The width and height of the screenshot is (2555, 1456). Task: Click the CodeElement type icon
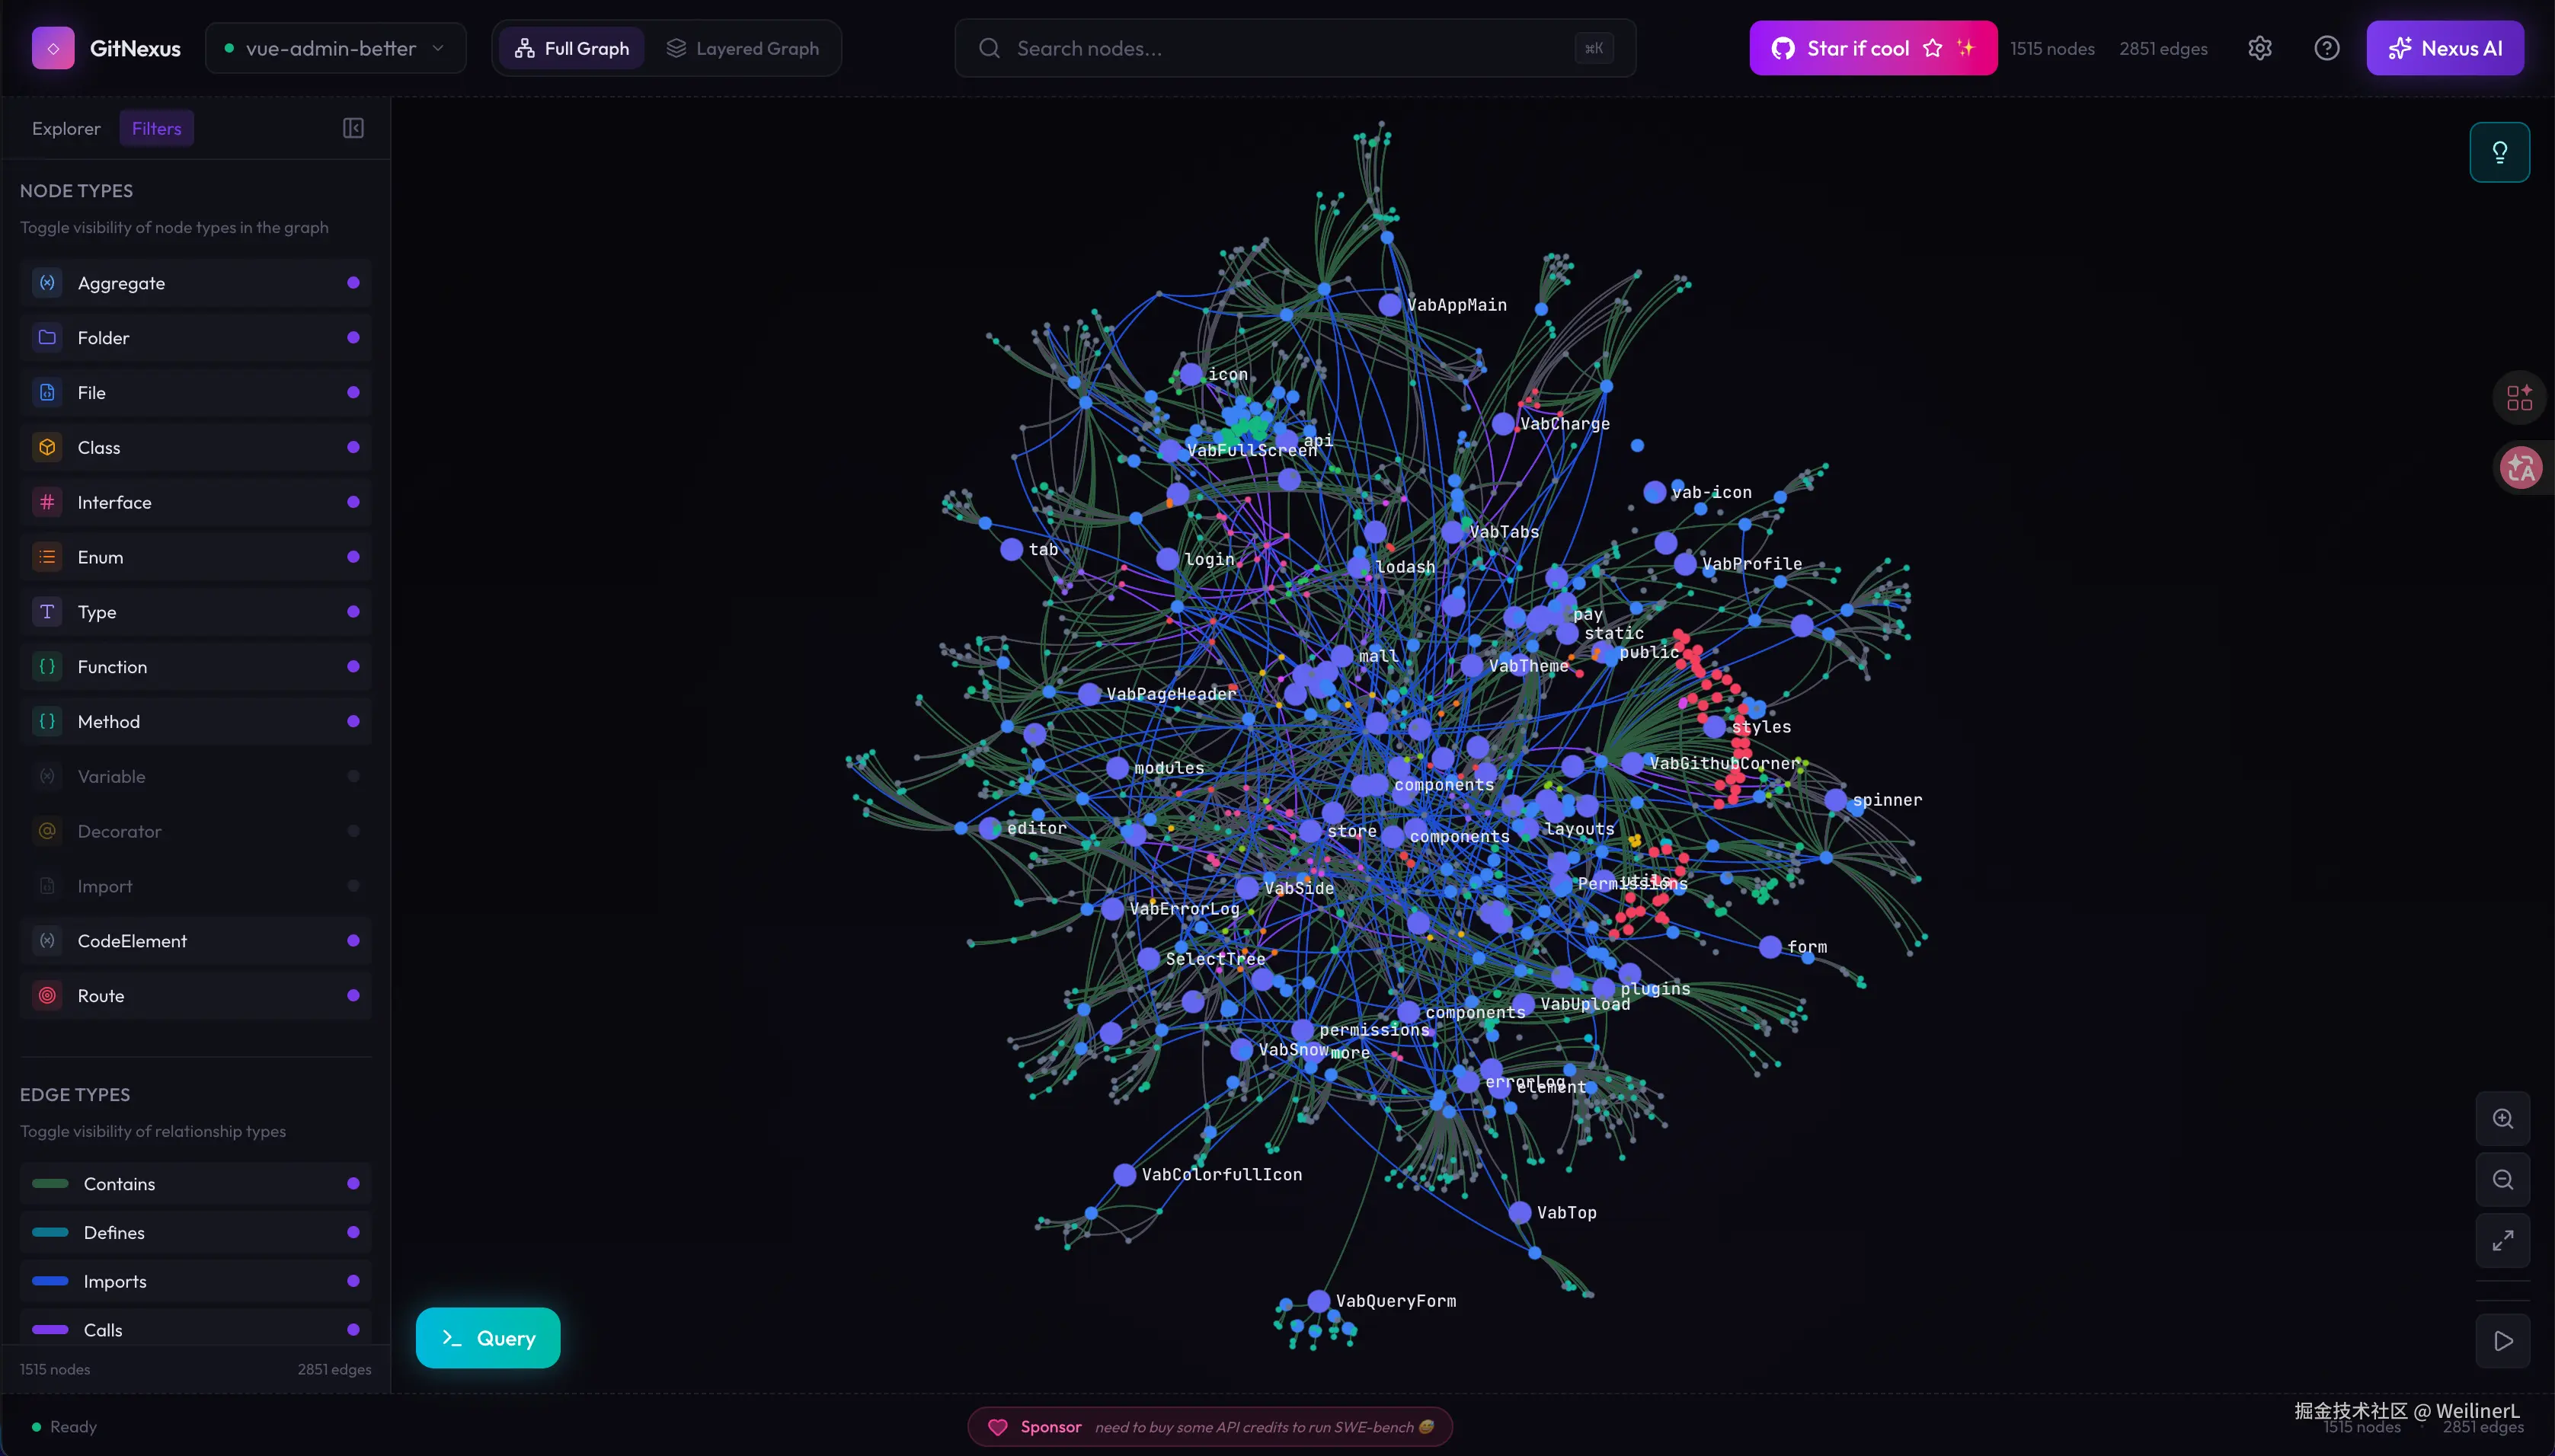pyautogui.click(x=47, y=941)
